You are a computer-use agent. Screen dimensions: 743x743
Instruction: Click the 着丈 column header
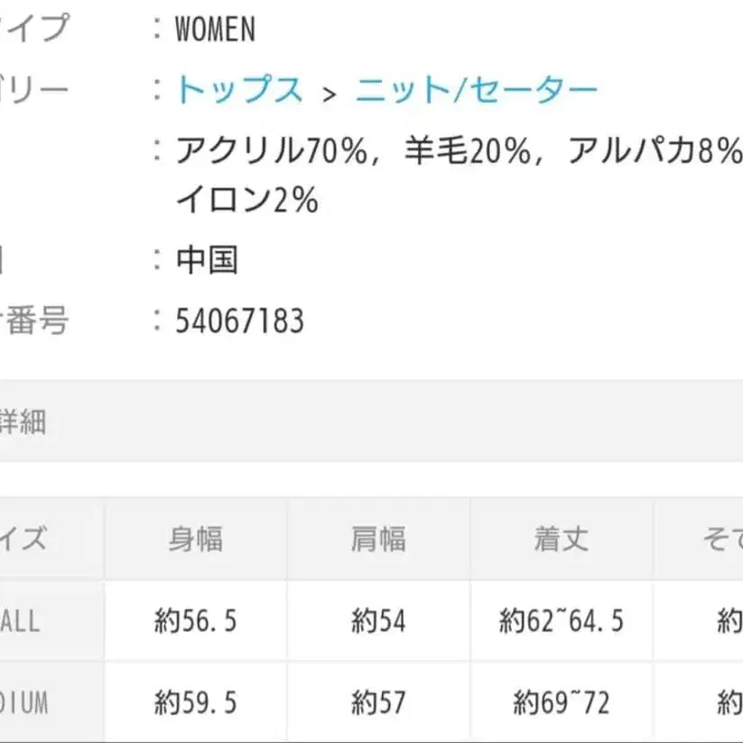(561, 539)
